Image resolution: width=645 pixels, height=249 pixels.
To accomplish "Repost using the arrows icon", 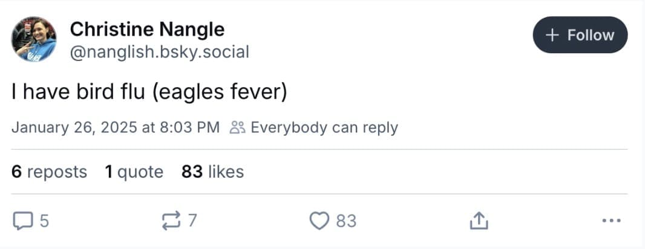I will [x=172, y=221].
